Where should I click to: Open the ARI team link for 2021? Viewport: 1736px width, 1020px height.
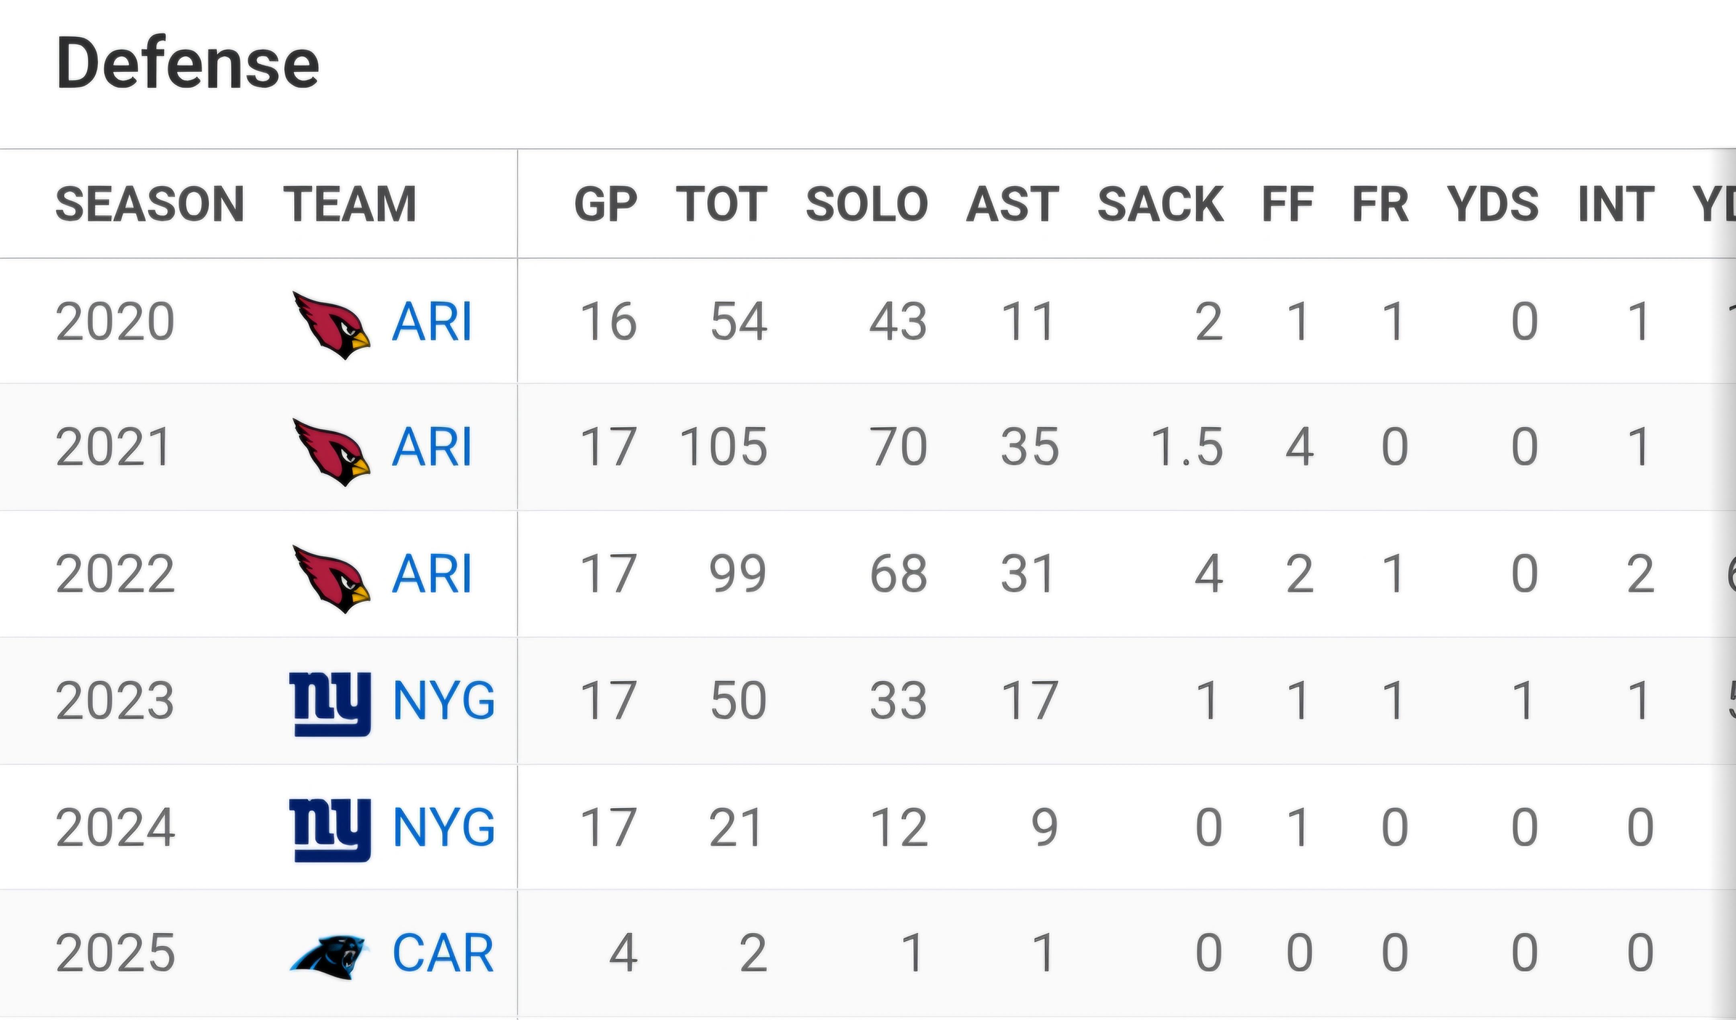(x=432, y=448)
